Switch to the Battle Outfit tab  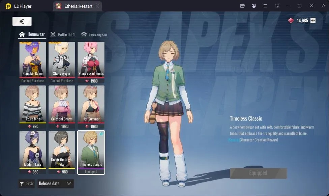tap(63, 35)
